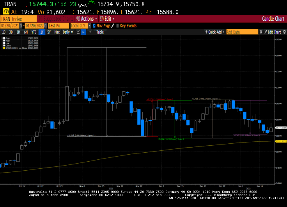
Task: Select the 3D time range tab
Action: pyautogui.click(x=11, y=32)
